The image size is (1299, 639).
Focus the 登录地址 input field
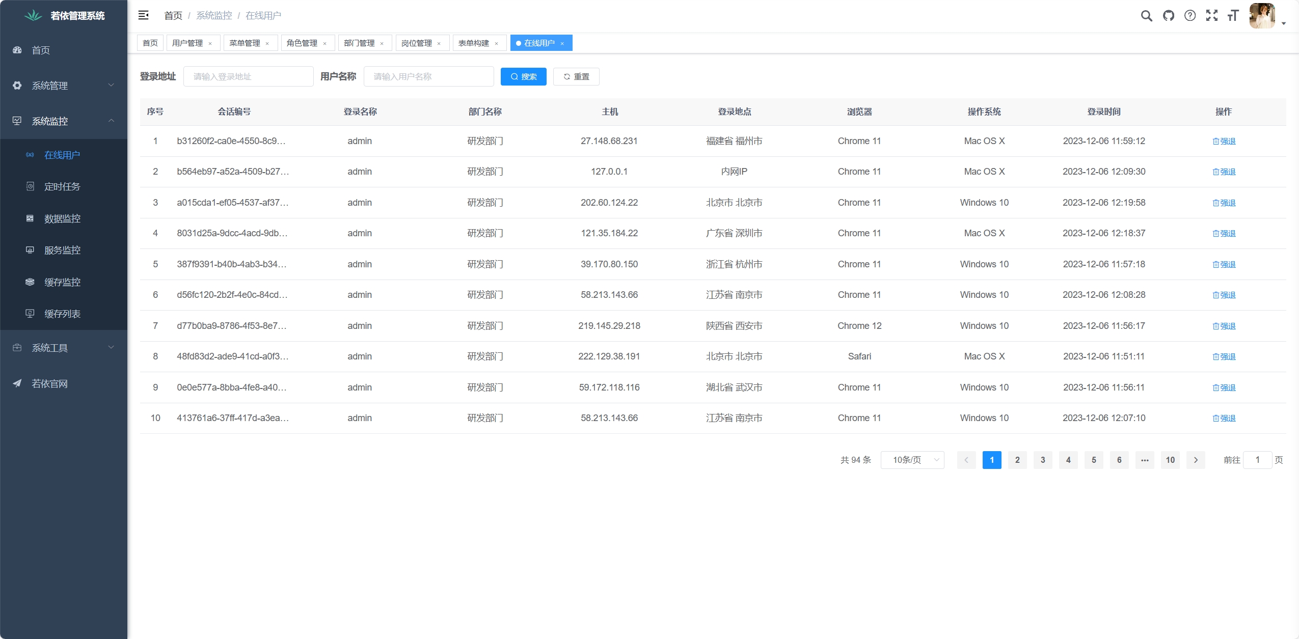248,76
